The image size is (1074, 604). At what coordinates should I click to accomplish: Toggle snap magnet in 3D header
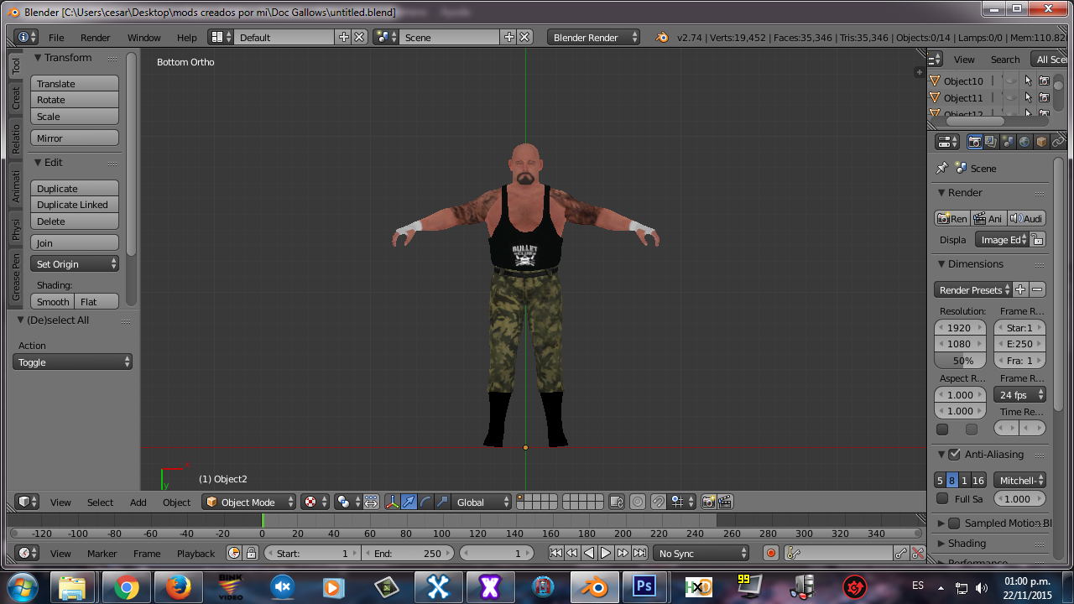point(659,502)
